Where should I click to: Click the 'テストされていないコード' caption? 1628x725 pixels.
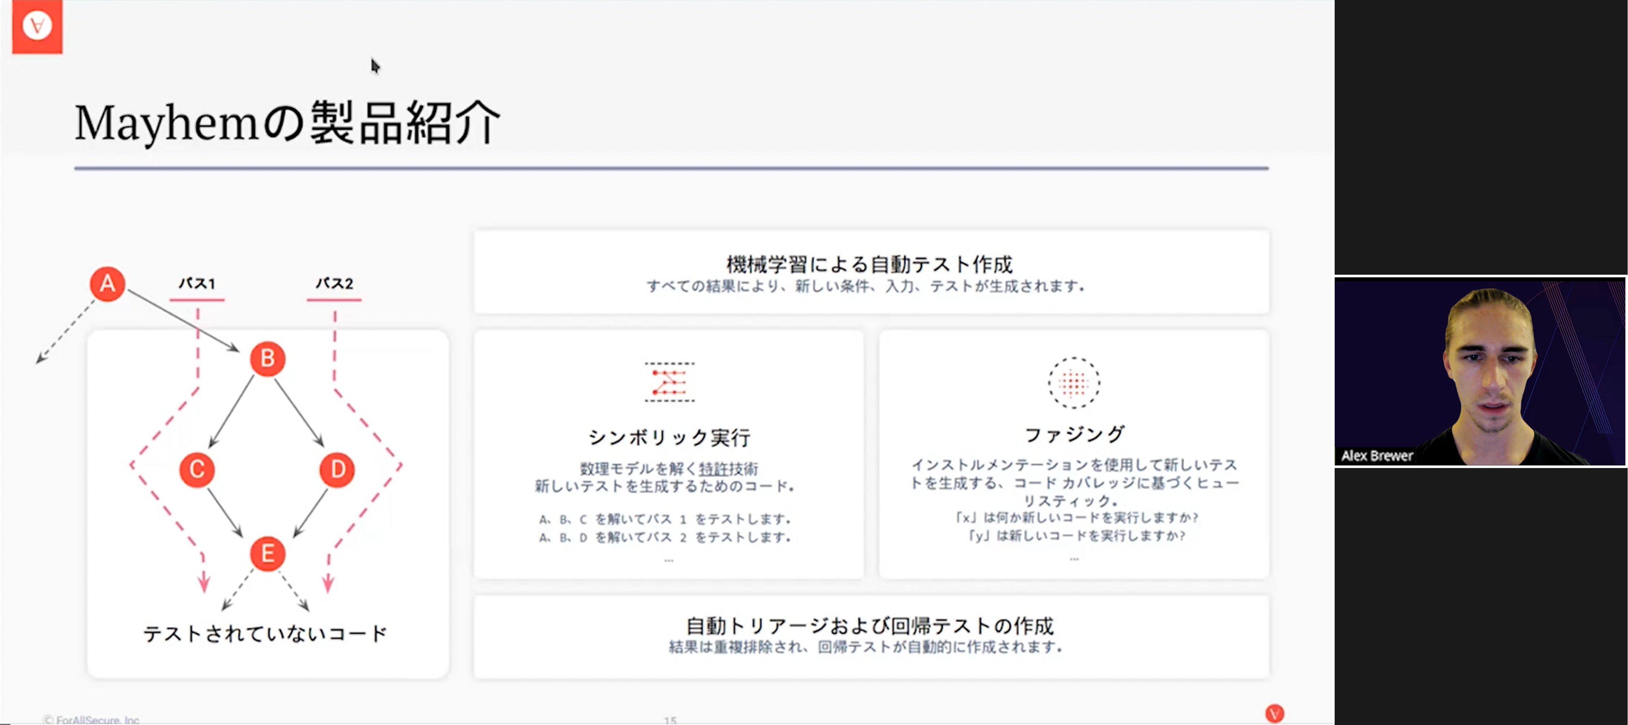(x=266, y=633)
